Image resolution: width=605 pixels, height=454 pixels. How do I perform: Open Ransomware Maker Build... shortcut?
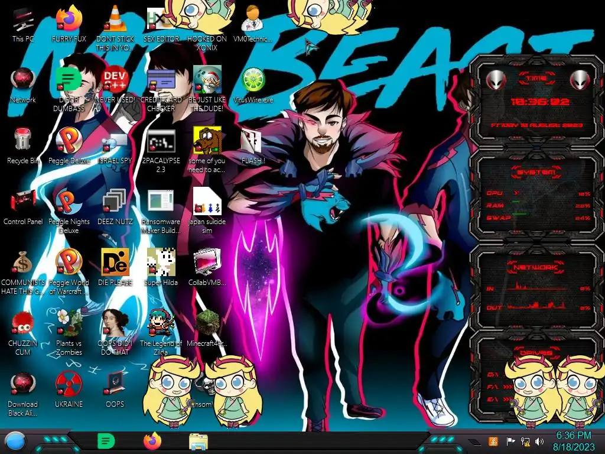pyautogui.click(x=161, y=212)
